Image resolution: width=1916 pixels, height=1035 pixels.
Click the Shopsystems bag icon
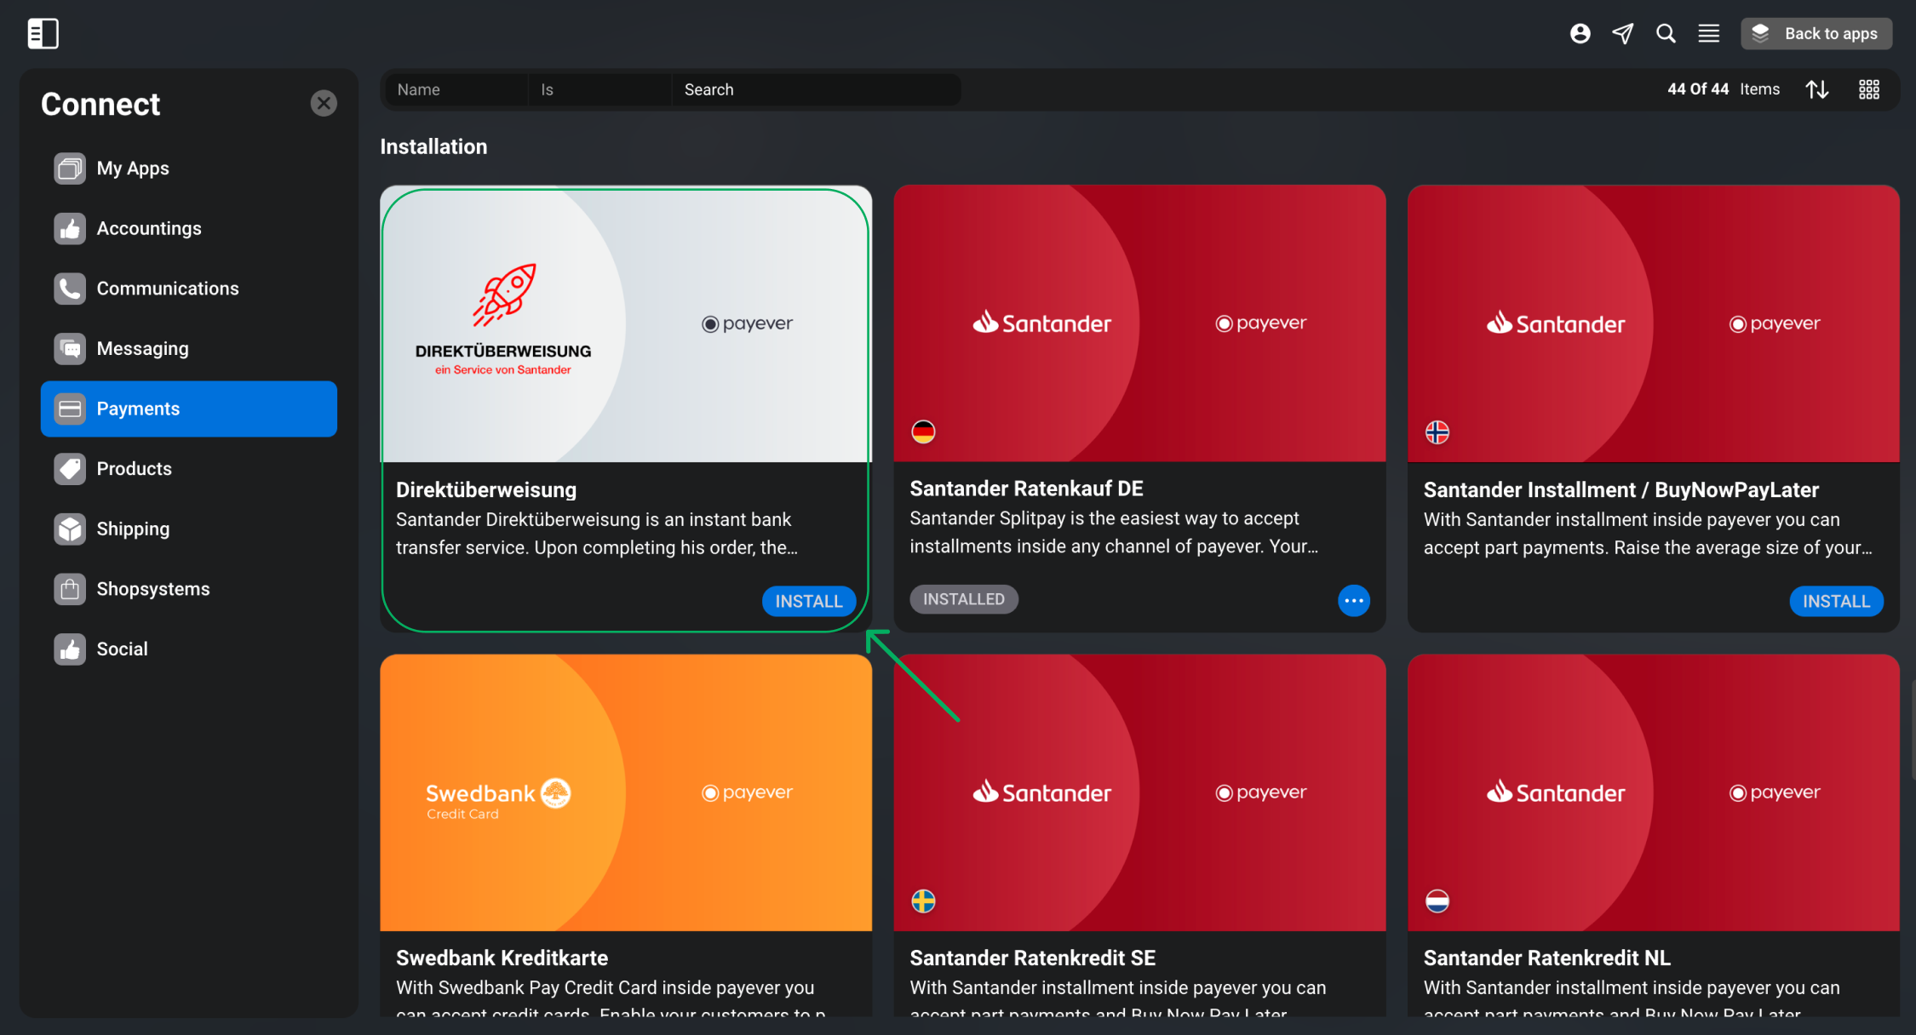coord(70,589)
